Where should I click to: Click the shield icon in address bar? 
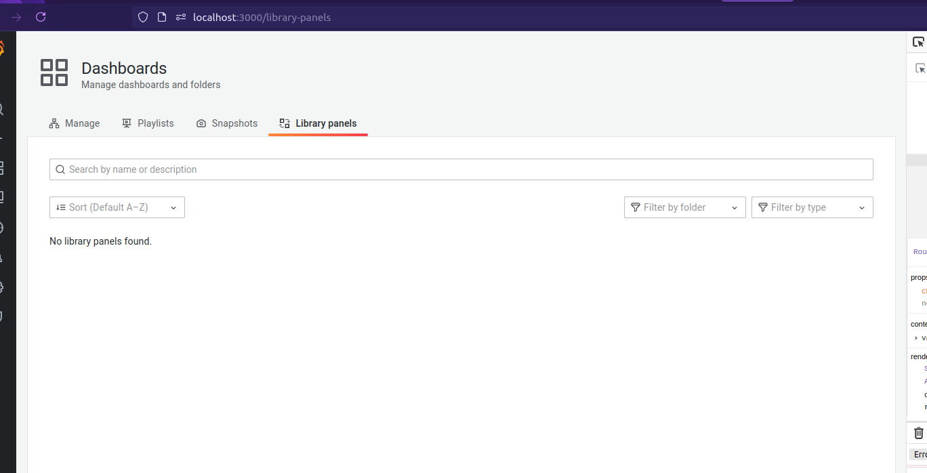[142, 17]
